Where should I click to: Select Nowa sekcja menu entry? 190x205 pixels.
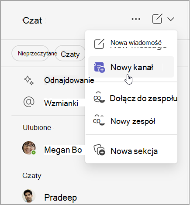131,151
